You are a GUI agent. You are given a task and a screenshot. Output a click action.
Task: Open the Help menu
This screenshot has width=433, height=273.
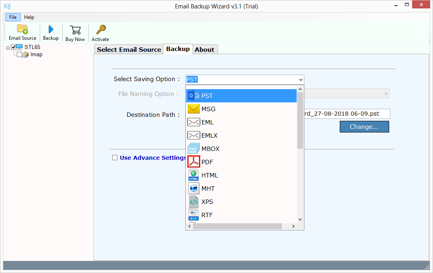pos(29,17)
